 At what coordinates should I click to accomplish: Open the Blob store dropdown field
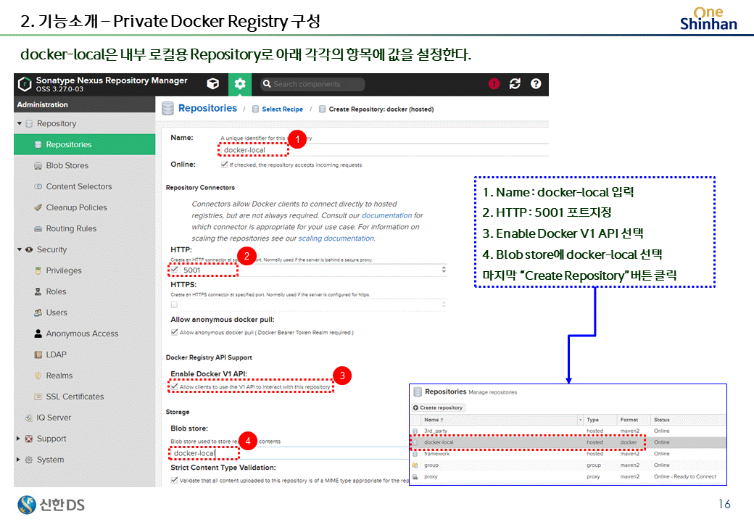click(x=289, y=453)
